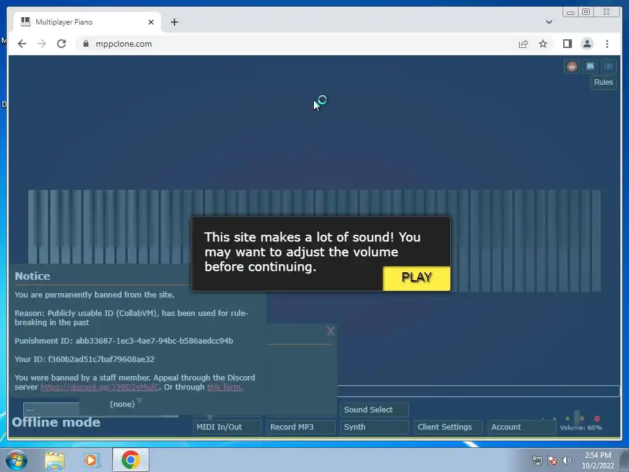
Task: Expand the tab search chevron
Action: point(549,22)
